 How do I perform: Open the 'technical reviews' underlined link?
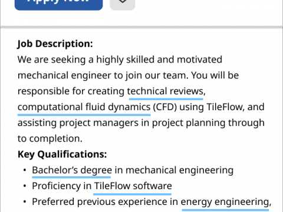tap(166, 91)
